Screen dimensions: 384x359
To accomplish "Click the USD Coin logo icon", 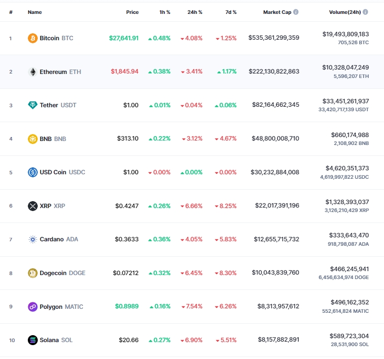I will [33, 172].
